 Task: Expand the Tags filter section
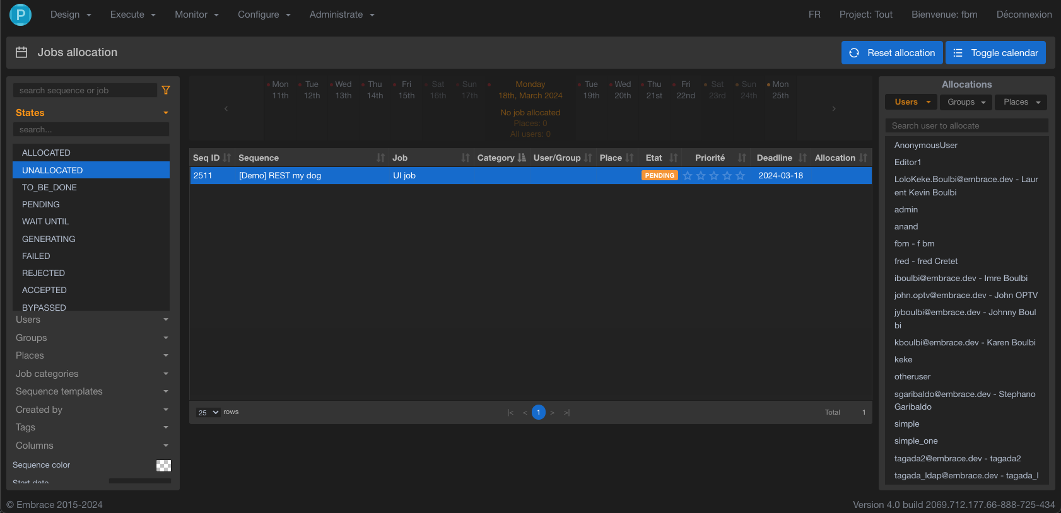click(x=92, y=427)
